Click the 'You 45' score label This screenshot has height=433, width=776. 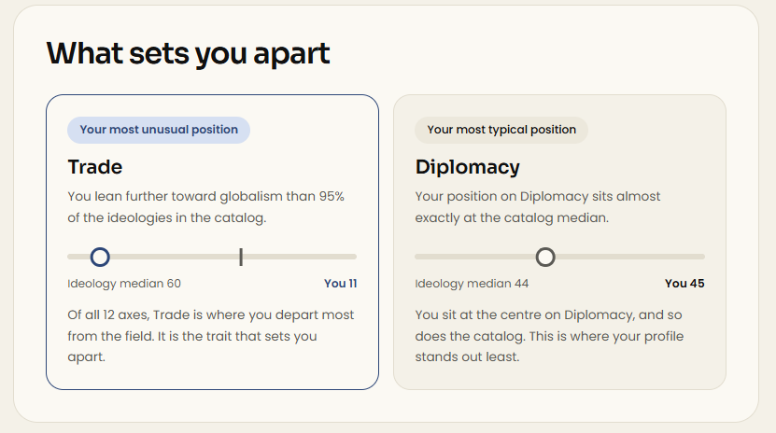(x=684, y=284)
